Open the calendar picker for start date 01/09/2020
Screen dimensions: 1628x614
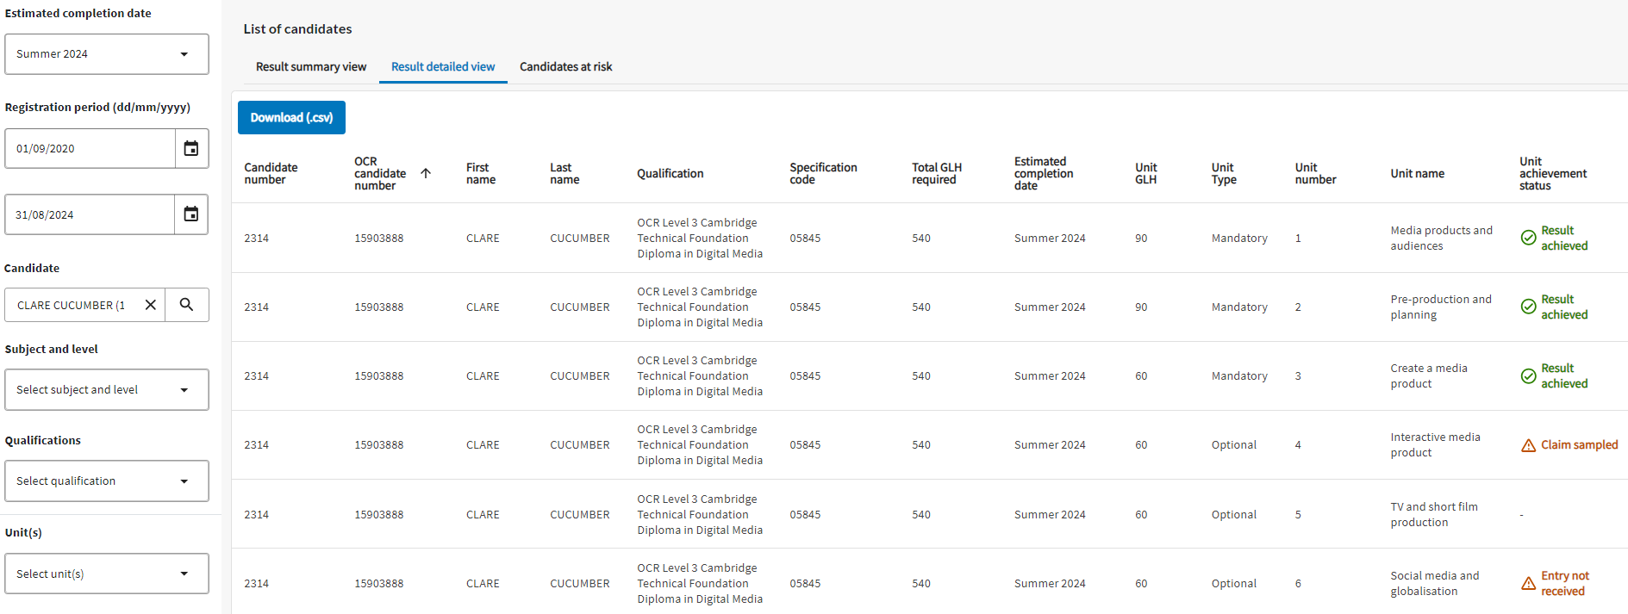point(191,149)
